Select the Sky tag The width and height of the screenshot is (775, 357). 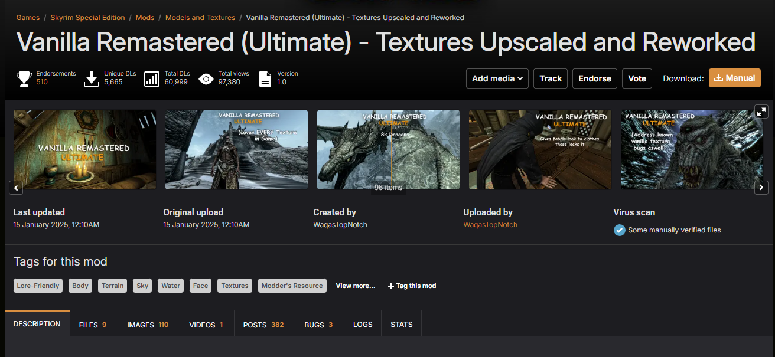[x=142, y=286]
